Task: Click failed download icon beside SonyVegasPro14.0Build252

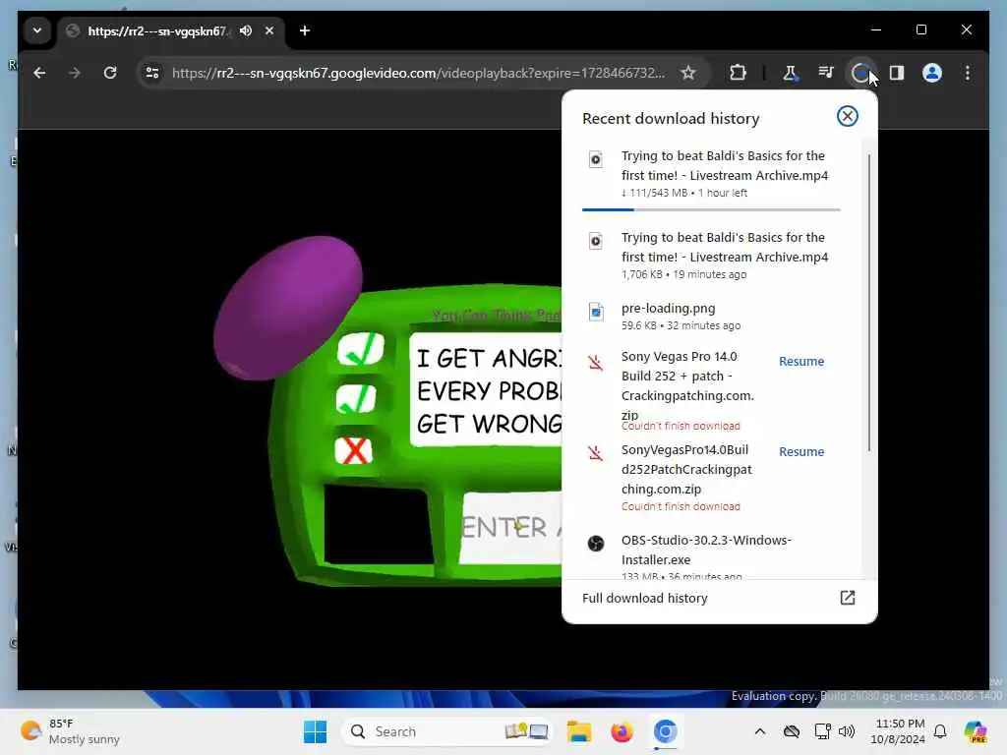Action: [x=595, y=453]
